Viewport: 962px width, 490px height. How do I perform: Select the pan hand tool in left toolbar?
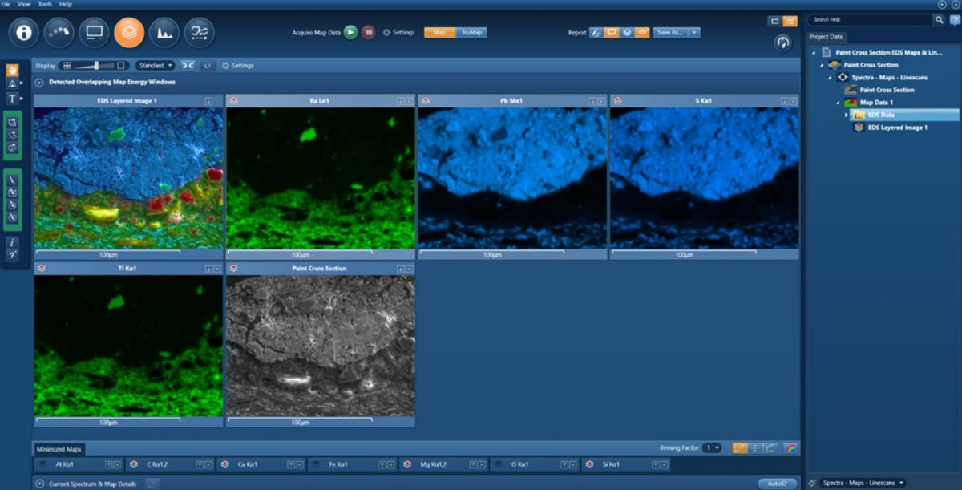12,70
